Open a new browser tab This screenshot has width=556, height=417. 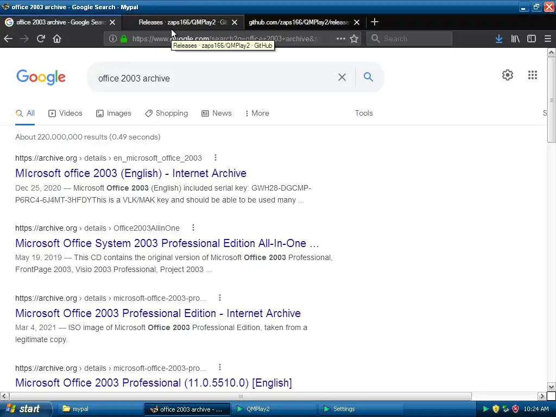tap(375, 22)
